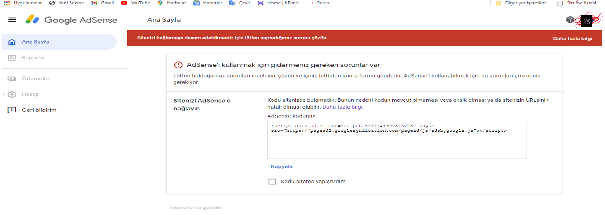Viewport: 605px width, 215px height.
Task: Click the Ana Sayfa home icon
Action: pyautogui.click(x=12, y=42)
